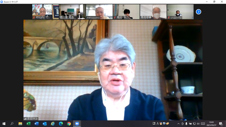Select first participant thumbnail with poster background
The image size is (226, 127).
[x=46, y=12]
